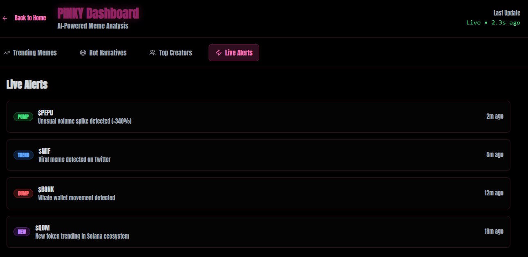Viewport: 528px width, 257px height.
Task: Select the purple NEW badge
Action: pyautogui.click(x=22, y=232)
